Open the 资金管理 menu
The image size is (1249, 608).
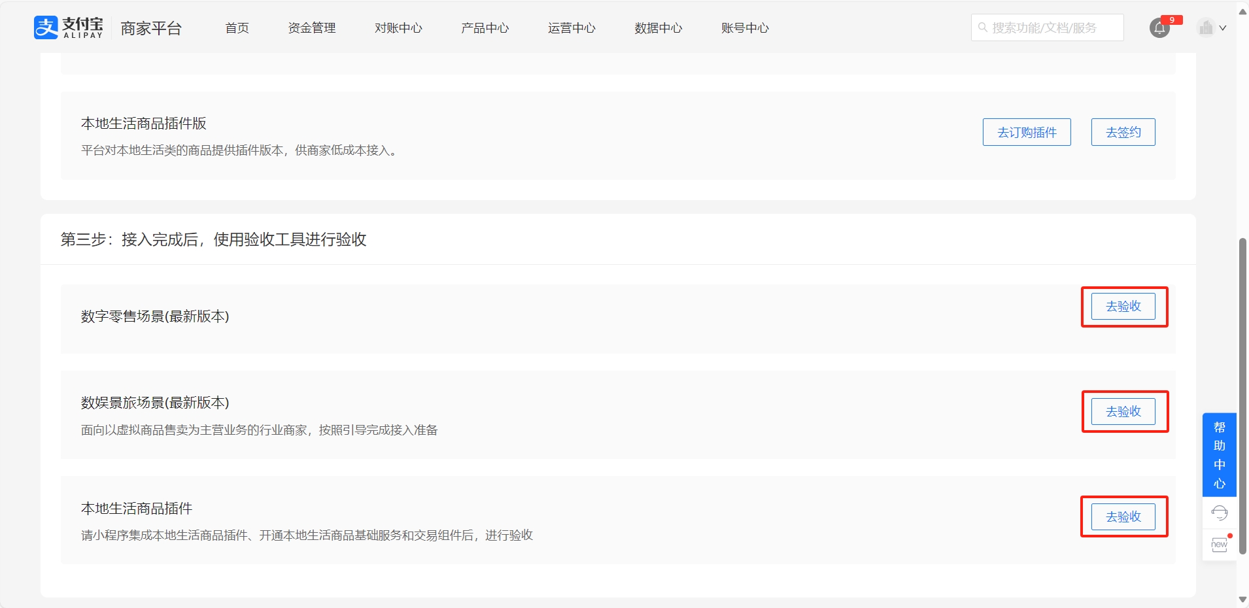pyautogui.click(x=311, y=28)
